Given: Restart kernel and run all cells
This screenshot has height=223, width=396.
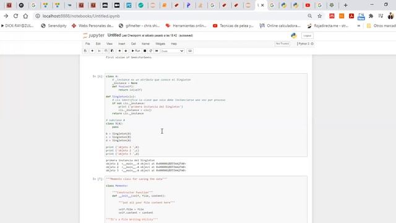Looking at the screenshot, I should coord(157,51).
